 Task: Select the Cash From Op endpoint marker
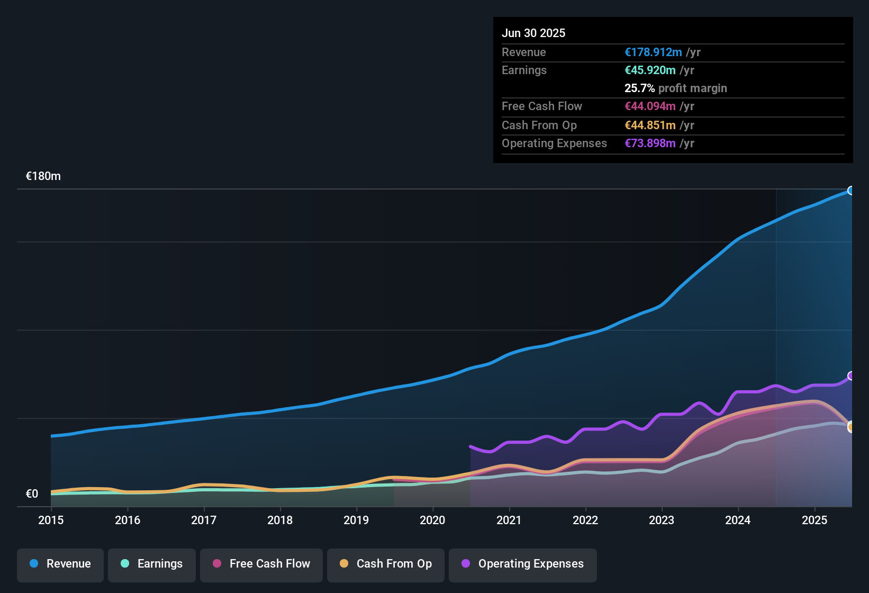click(850, 427)
